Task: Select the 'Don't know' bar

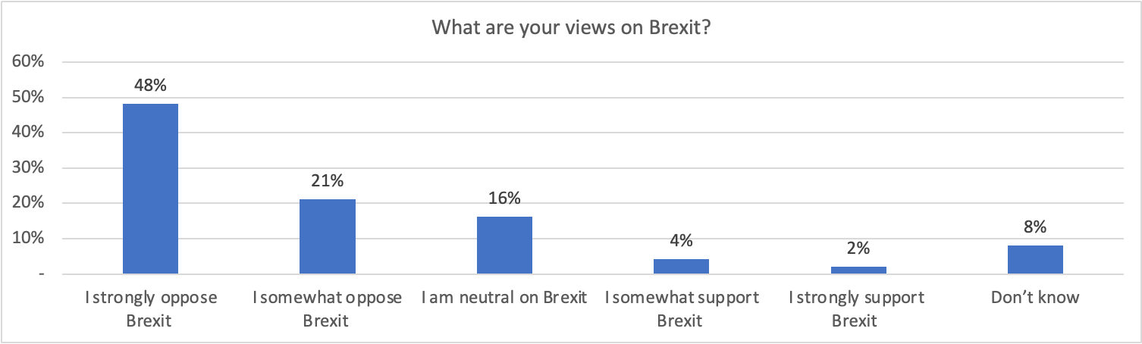Action: (1035, 259)
